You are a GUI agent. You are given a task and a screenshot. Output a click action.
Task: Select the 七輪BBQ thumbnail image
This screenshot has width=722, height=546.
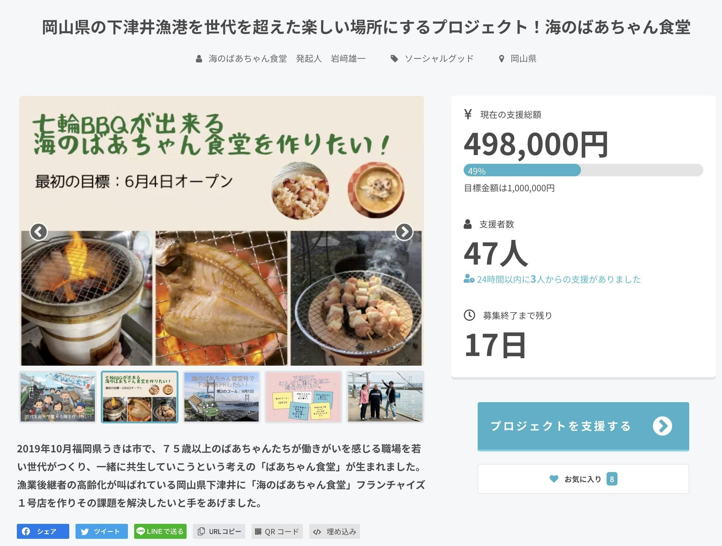coord(140,397)
